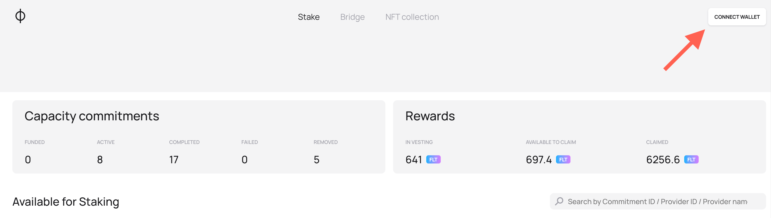Click the Available for Staking heading

coord(66,201)
